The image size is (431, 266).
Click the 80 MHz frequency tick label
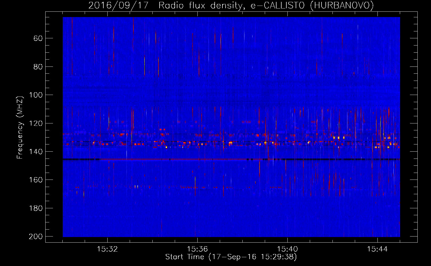[38, 67]
